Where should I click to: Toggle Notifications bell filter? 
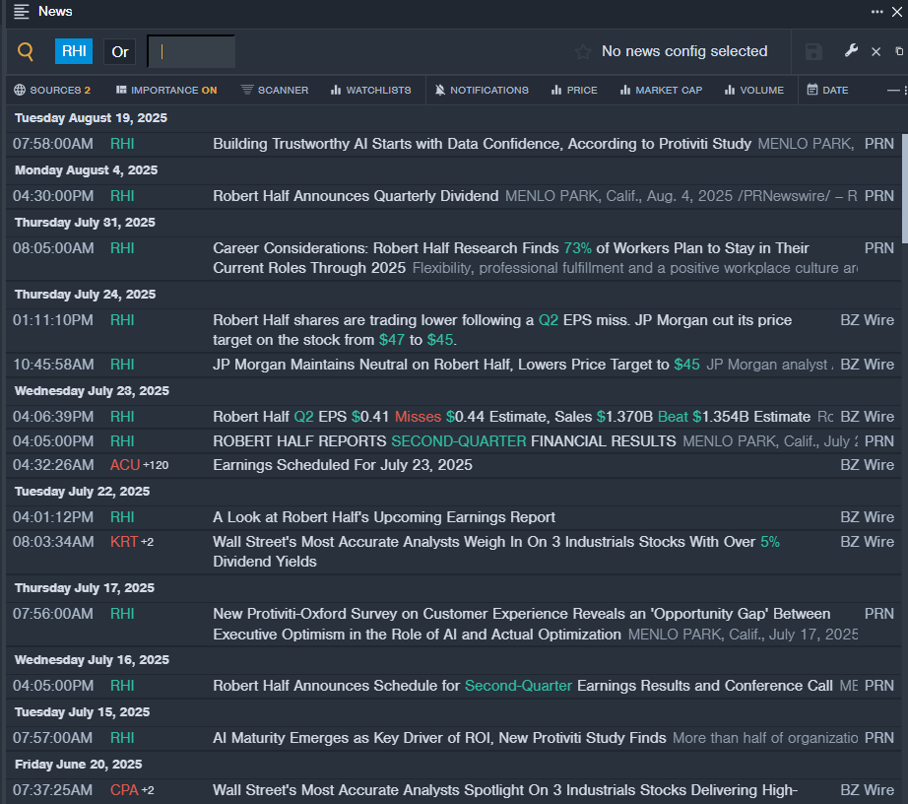[482, 91]
